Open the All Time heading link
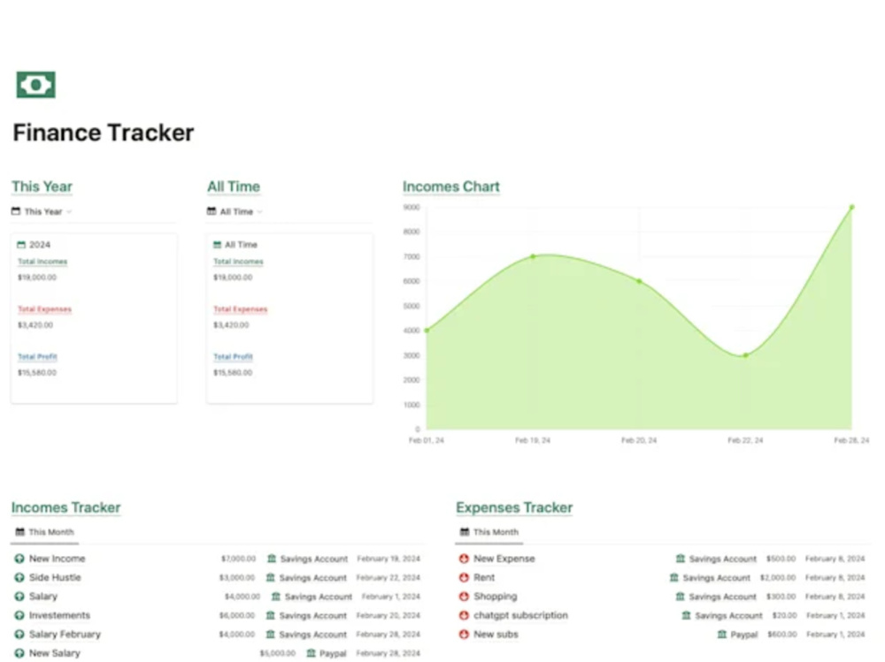This screenshot has height=662, width=885. (234, 186)
